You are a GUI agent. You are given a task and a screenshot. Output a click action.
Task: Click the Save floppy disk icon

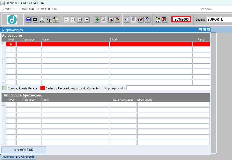[29, 20]
